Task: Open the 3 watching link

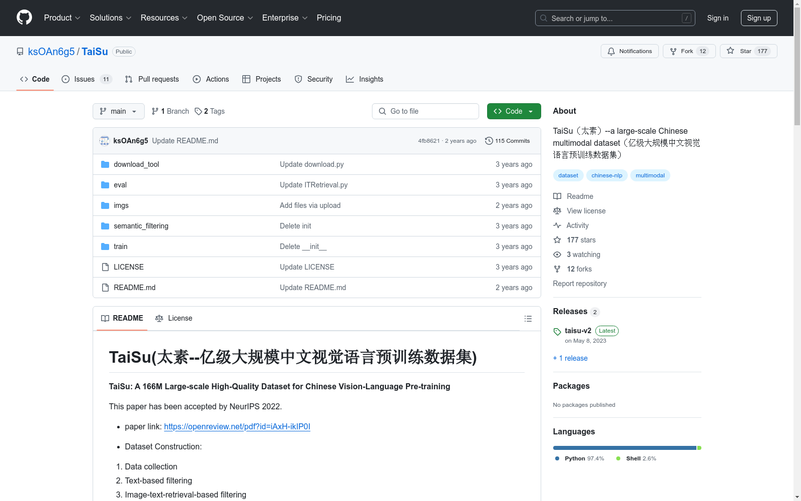Action: click(577, 255)
